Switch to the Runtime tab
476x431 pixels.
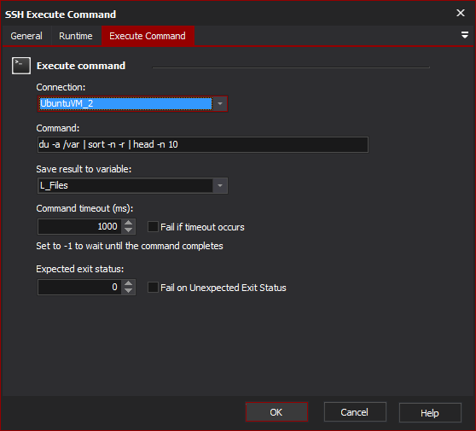[x=76, y=36]
